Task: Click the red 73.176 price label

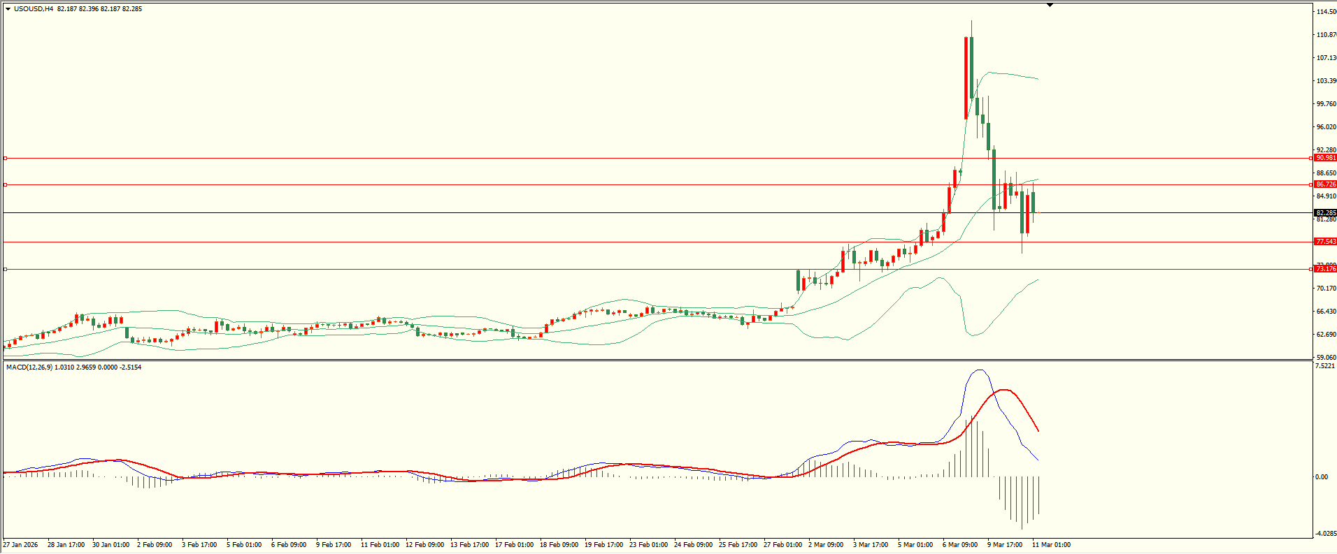Action: point(1325,269)
